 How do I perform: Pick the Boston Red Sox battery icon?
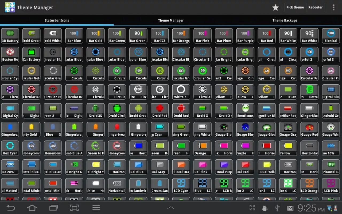10,55
